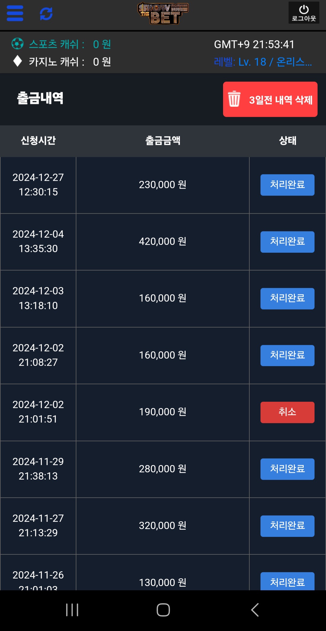Screen dimensions: 326x631
Task: Open the 레벨 Lv. 18 link
Action: click(263, 62)
